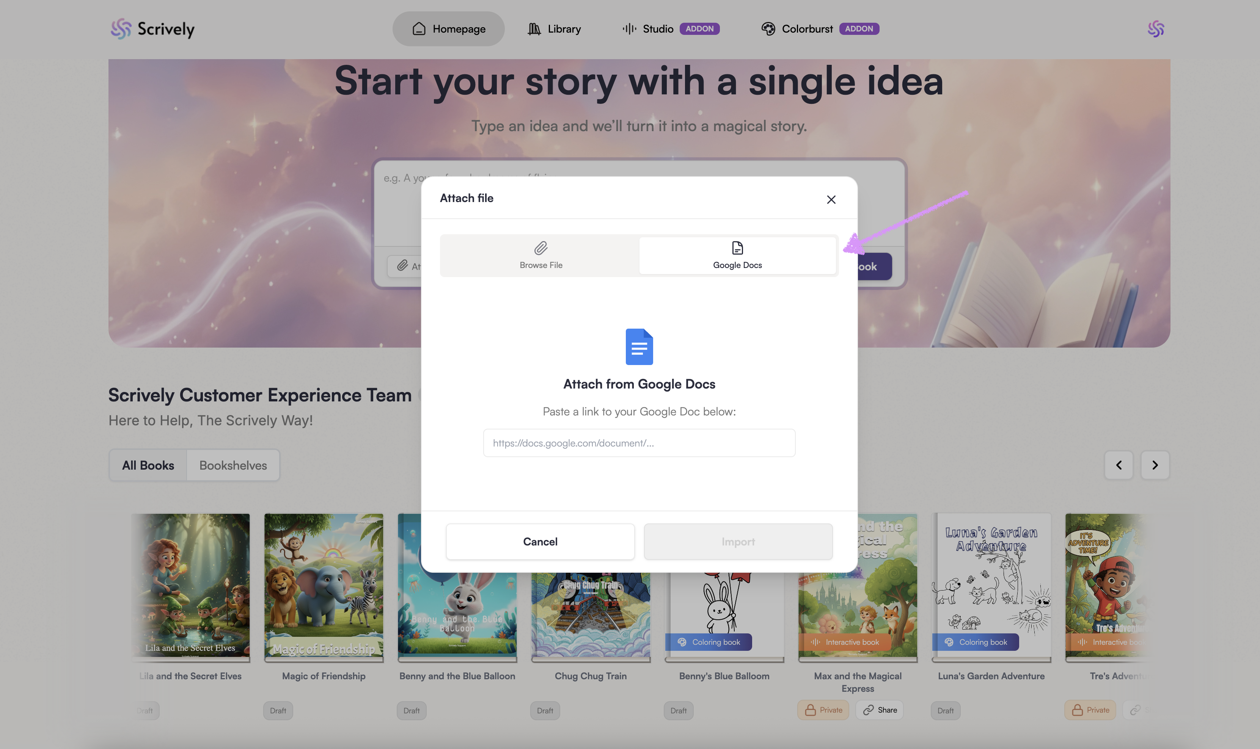The width and height of the screenshot is (1260, 749).
Task: Click the Library books icon
Action: click(534, 29)
